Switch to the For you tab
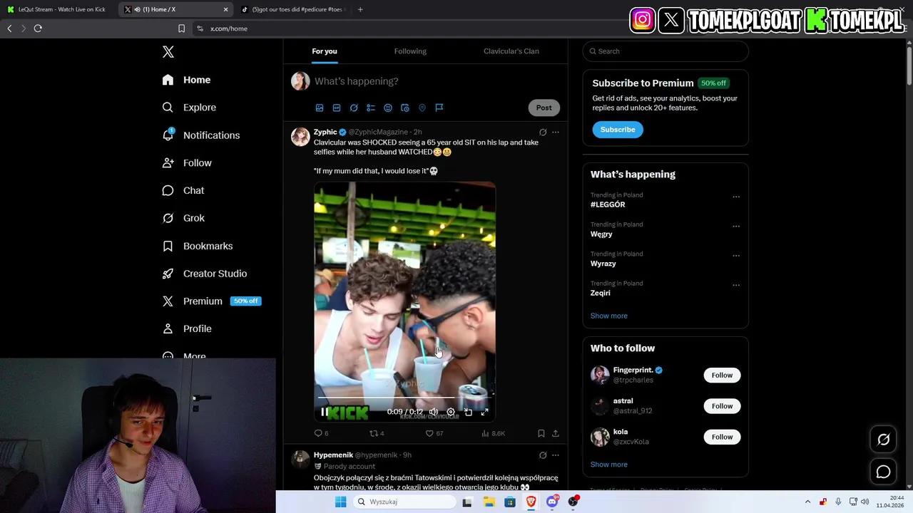The width and height of the screenshot is (913, 513). (324, 51)
